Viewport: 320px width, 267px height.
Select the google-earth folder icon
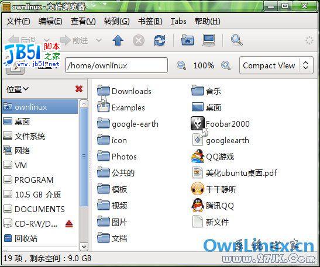pos(104,123)
